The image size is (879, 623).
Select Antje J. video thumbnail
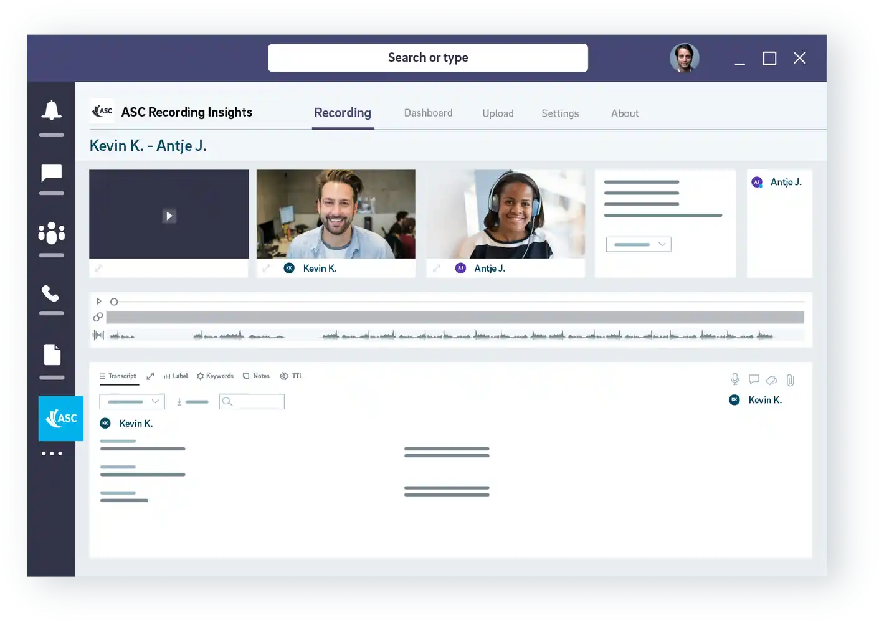(x=506, y=214)
